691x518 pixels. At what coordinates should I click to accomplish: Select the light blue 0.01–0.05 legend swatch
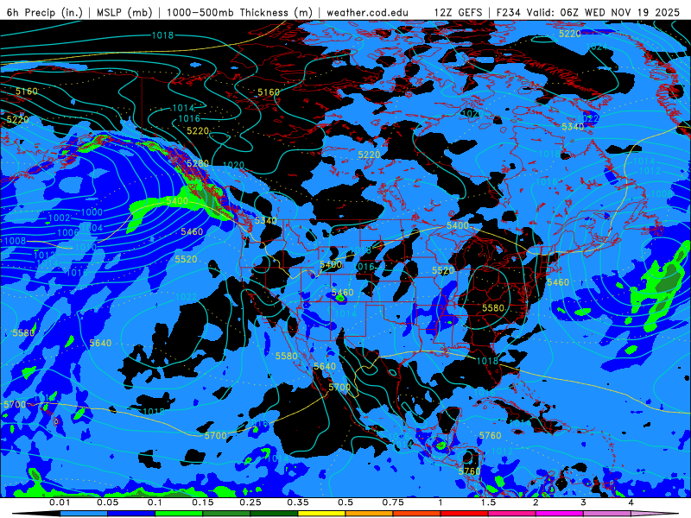point(84,514)
